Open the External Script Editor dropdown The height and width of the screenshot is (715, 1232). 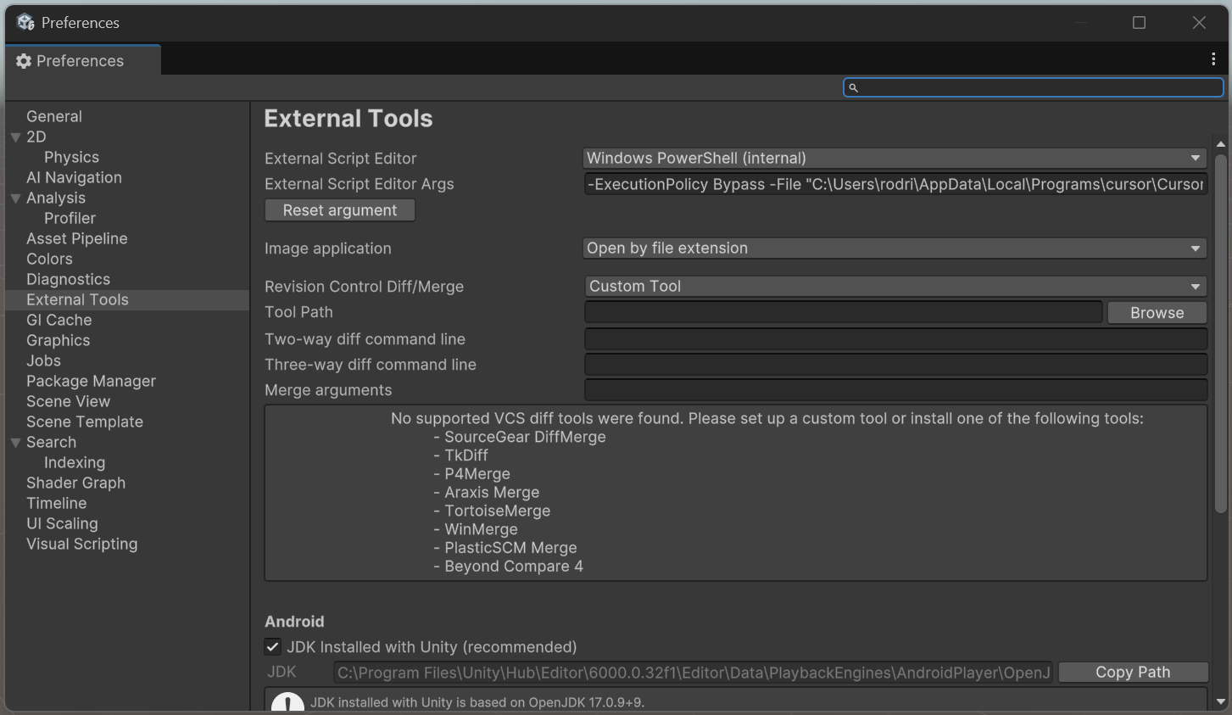coord(895,158)
